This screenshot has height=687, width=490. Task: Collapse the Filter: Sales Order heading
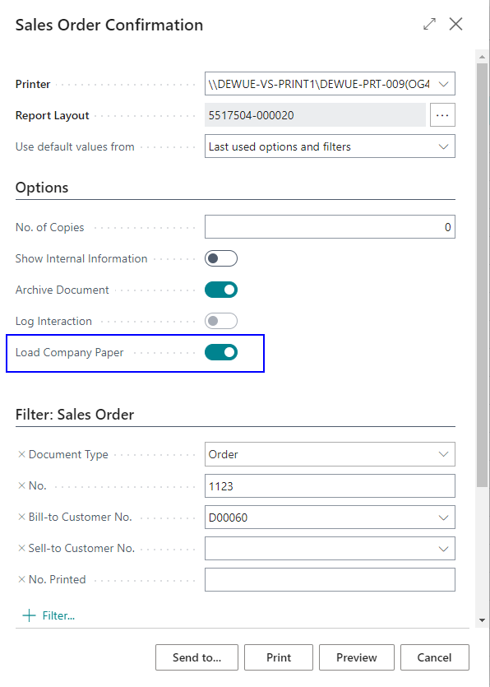click(x=75, y=415)
